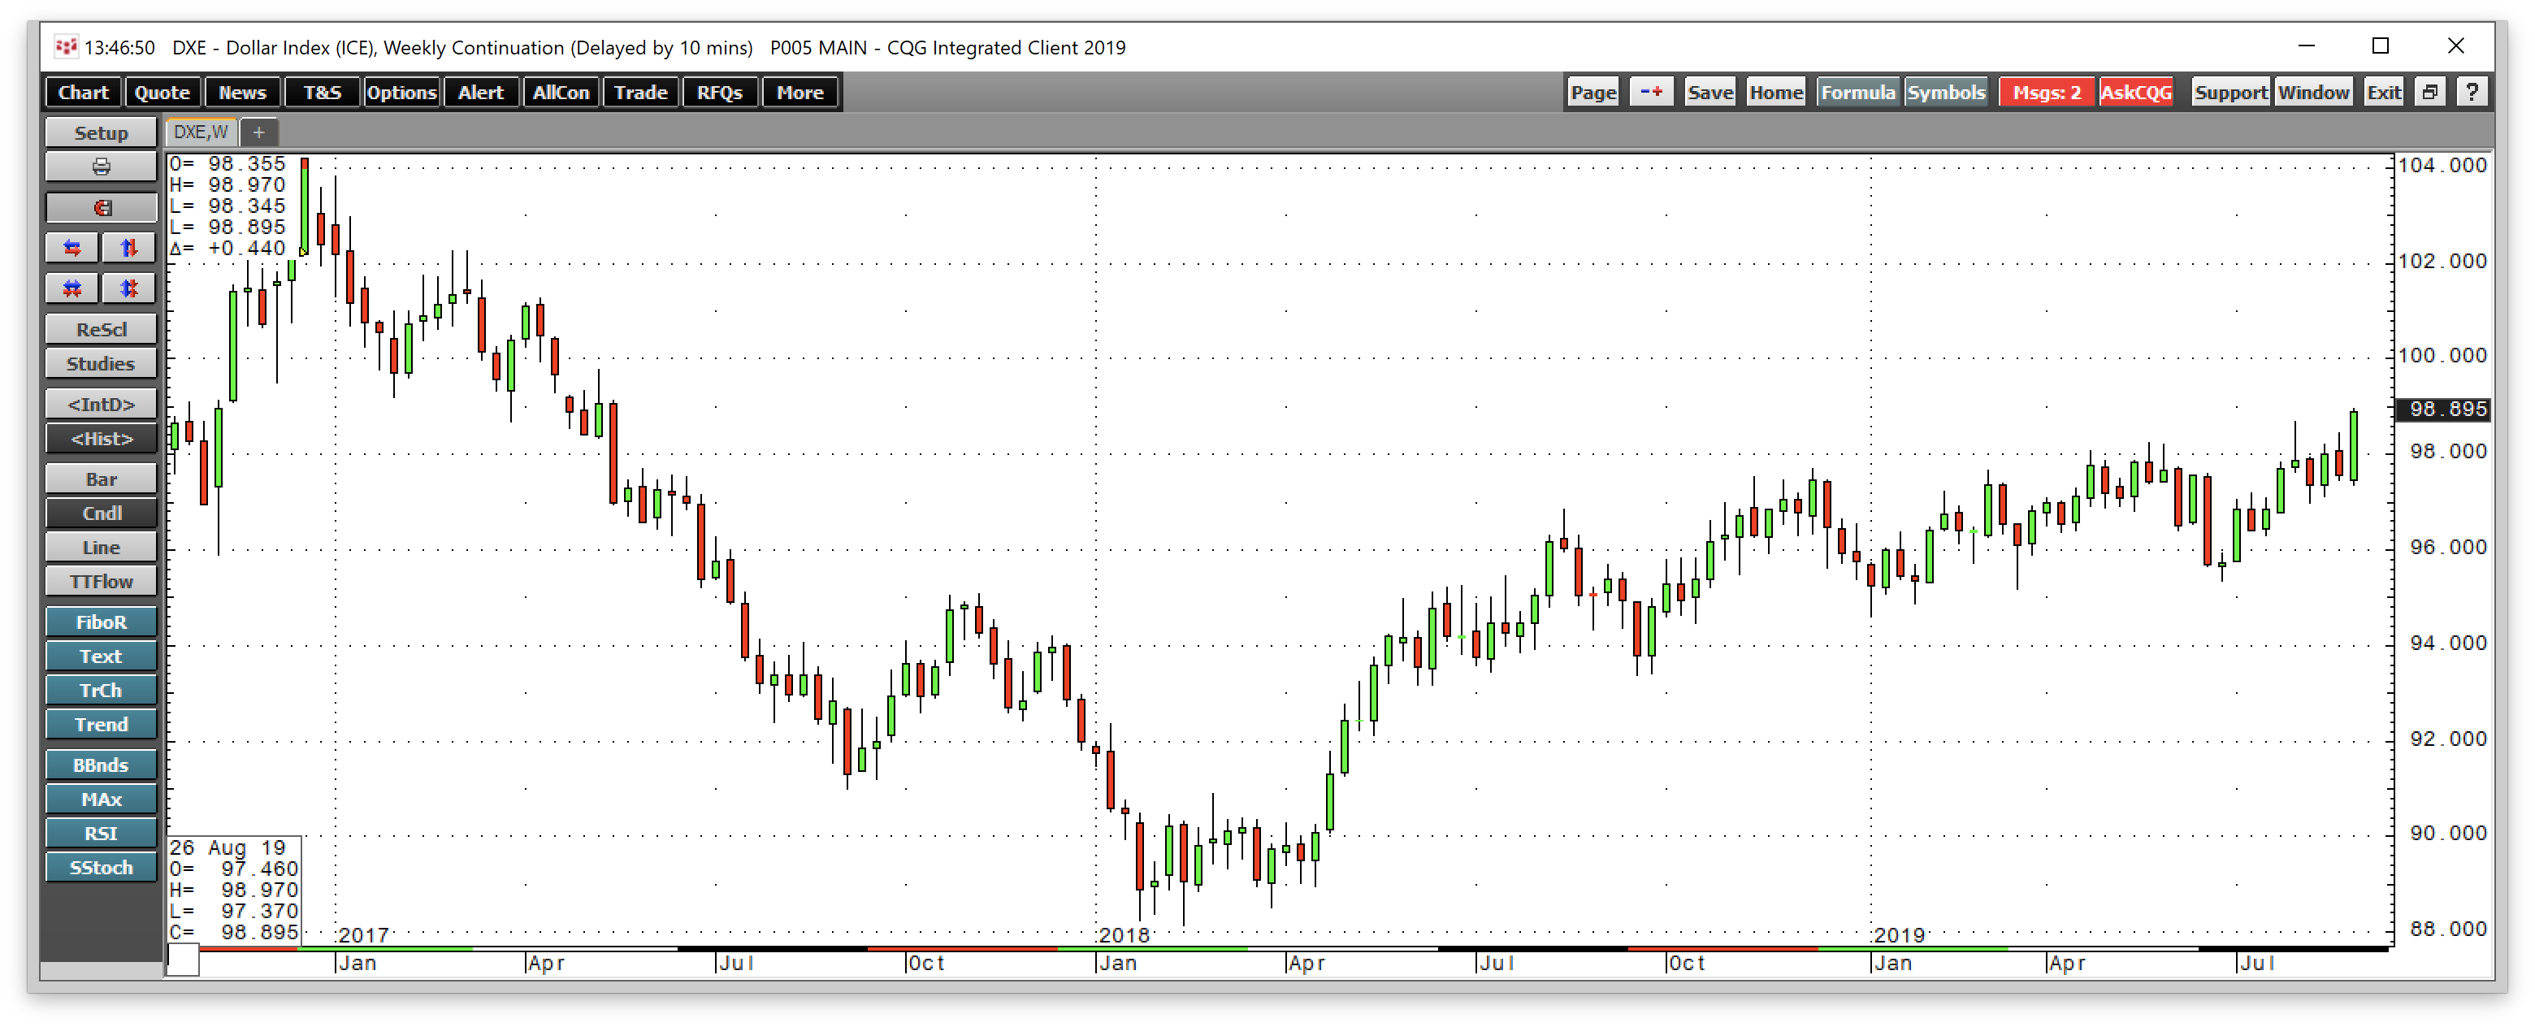Open the Options menu item

(401, 92)
